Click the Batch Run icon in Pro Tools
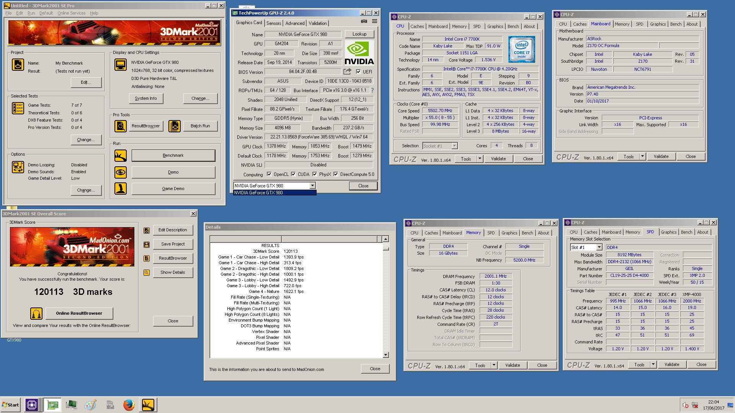Screen dimensions: 735x413 point(175,126)
